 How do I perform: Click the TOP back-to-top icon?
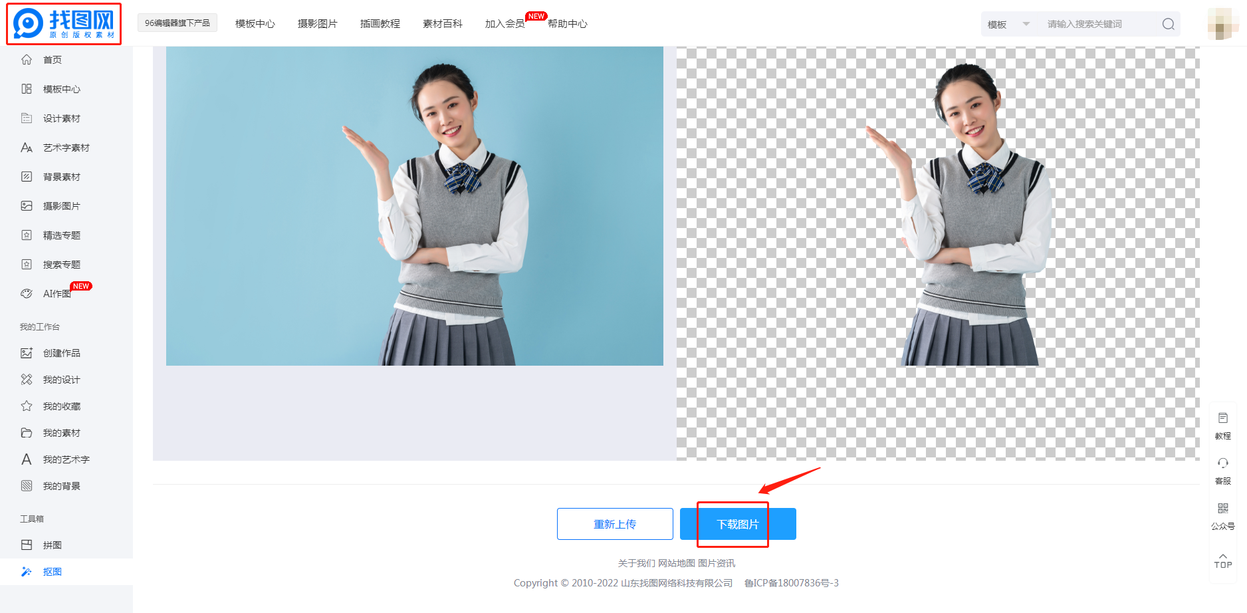click(1223, 560)
